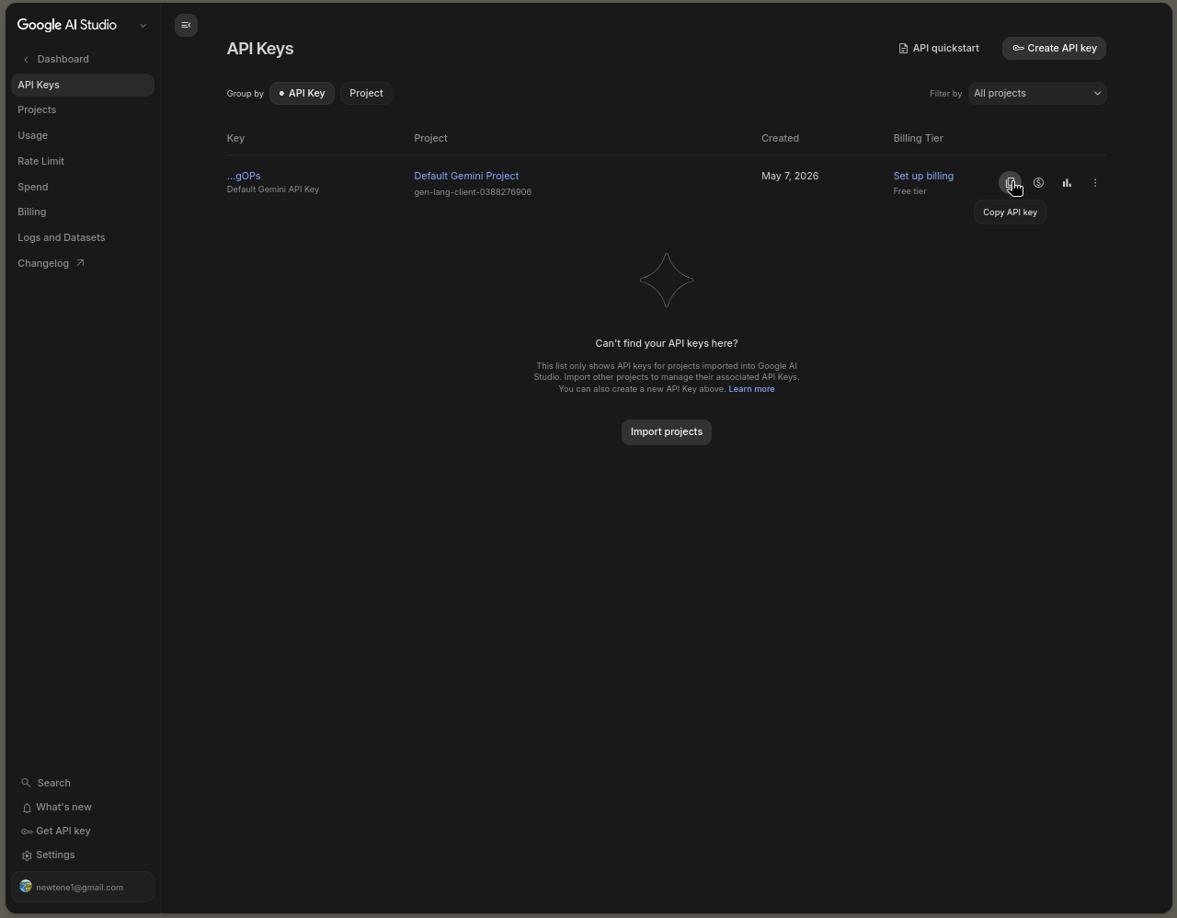1177x918 pixels.
Task: Click the Settings gear icon
Action: coord(27,855)
